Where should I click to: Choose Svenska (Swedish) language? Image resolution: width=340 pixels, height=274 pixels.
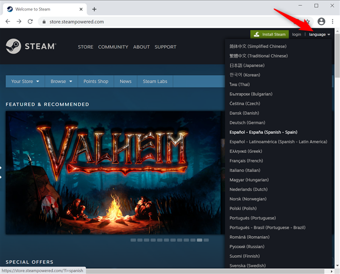point(248,266)
